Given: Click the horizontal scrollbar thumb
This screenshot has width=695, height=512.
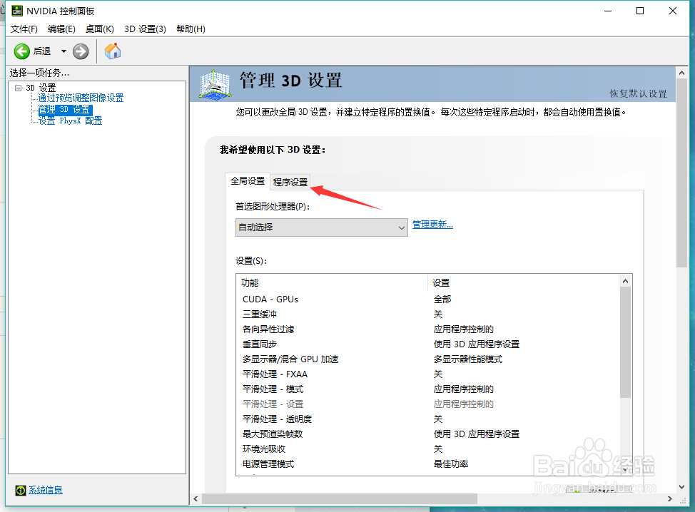Looking at the screenshot, I should pyautogui.click(x=340, y=498).
